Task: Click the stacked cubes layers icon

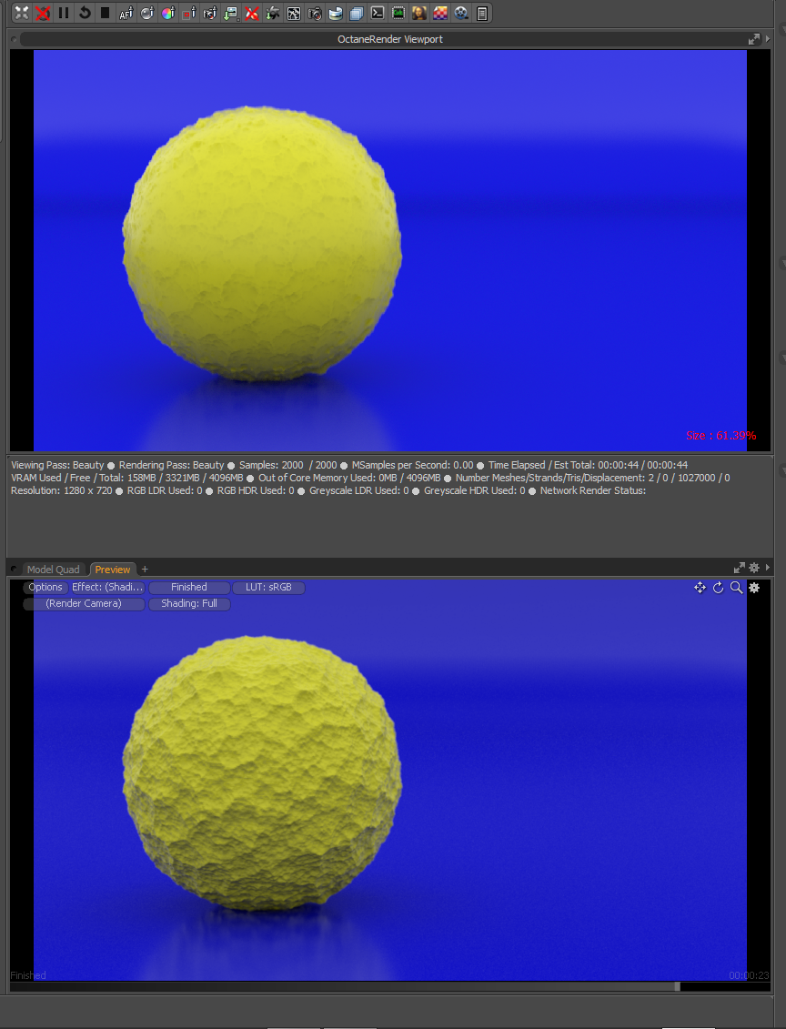Action: click(x=357, y=13)
